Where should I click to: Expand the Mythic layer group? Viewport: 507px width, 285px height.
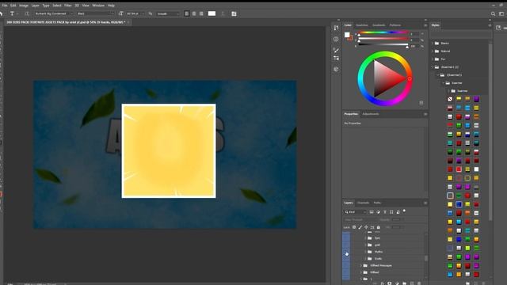[366, 252]
